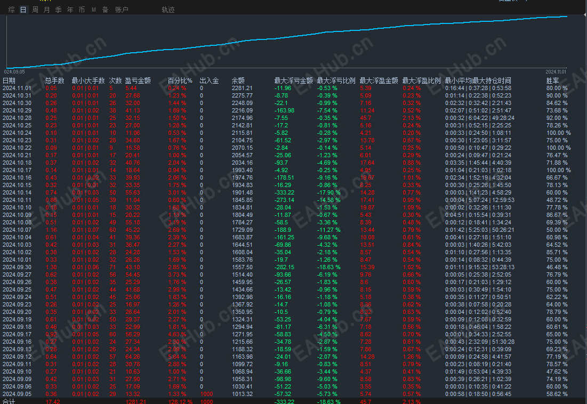The image size is (587, 404).
Task: Click the 盈亏金额 column header
Action: 138,80
